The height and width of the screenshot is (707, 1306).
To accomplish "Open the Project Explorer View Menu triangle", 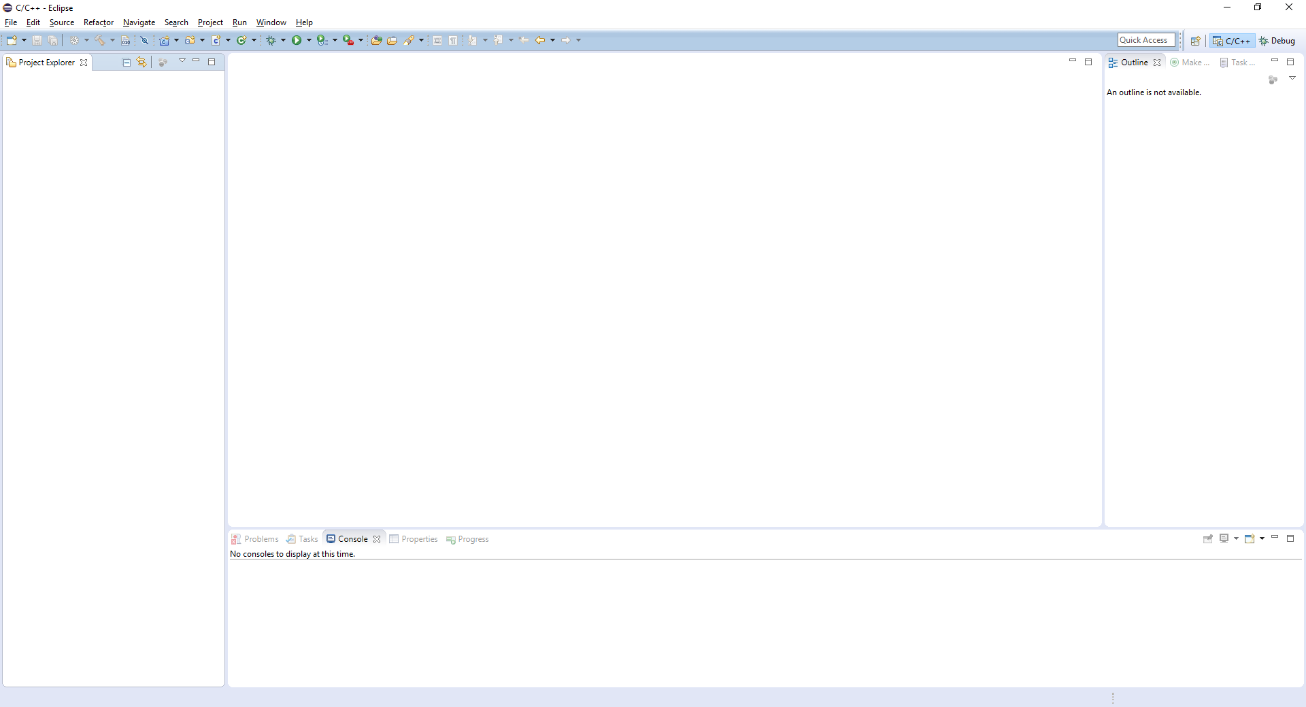I will [182, 61].
